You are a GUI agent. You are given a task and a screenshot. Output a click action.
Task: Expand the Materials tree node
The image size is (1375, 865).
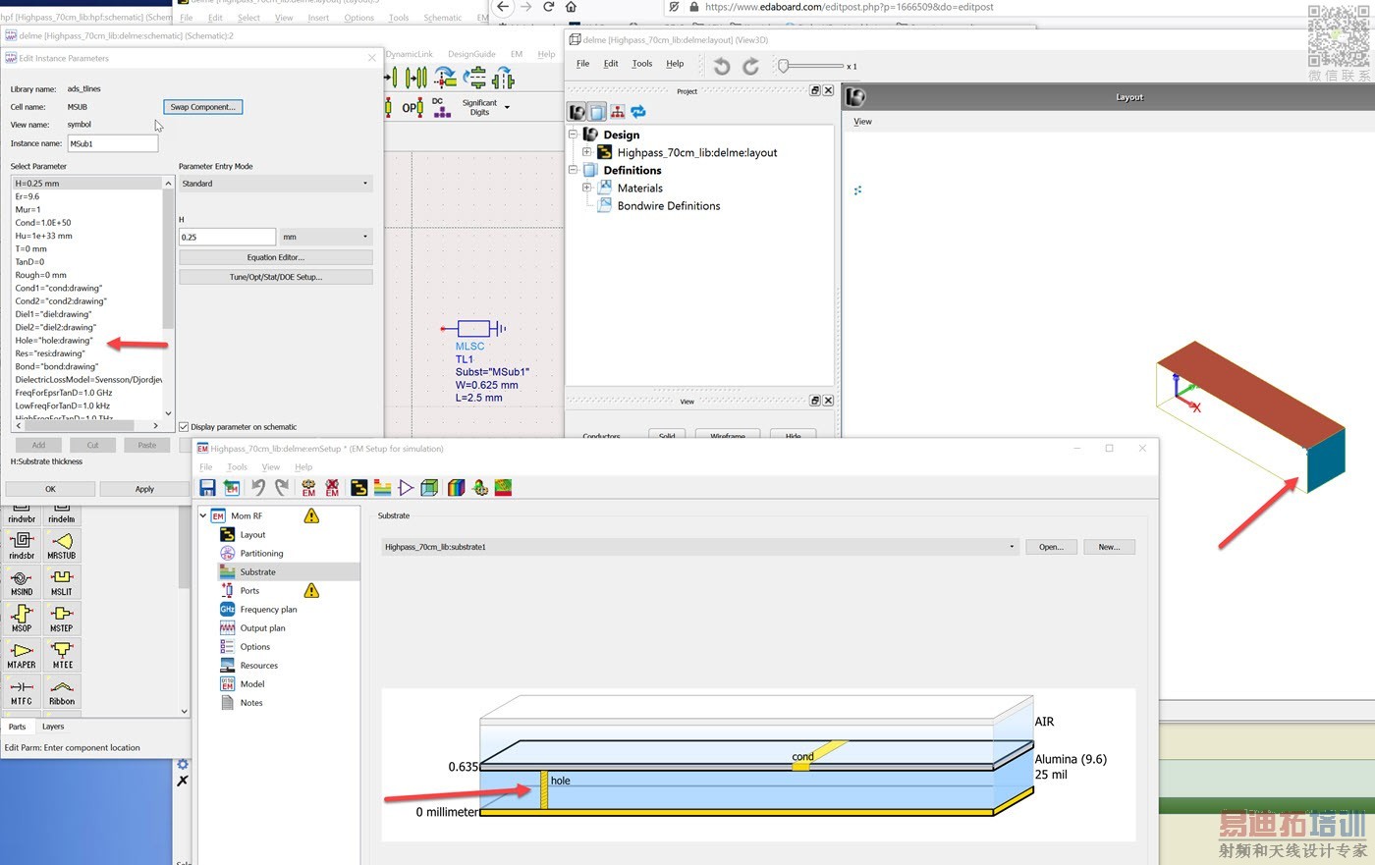click(587, 188)
